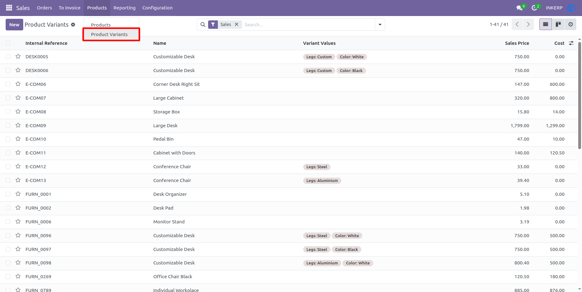The image size is (582, 292).
Task: Open the Product Variants gear settings
Action: tap(73, 24)
